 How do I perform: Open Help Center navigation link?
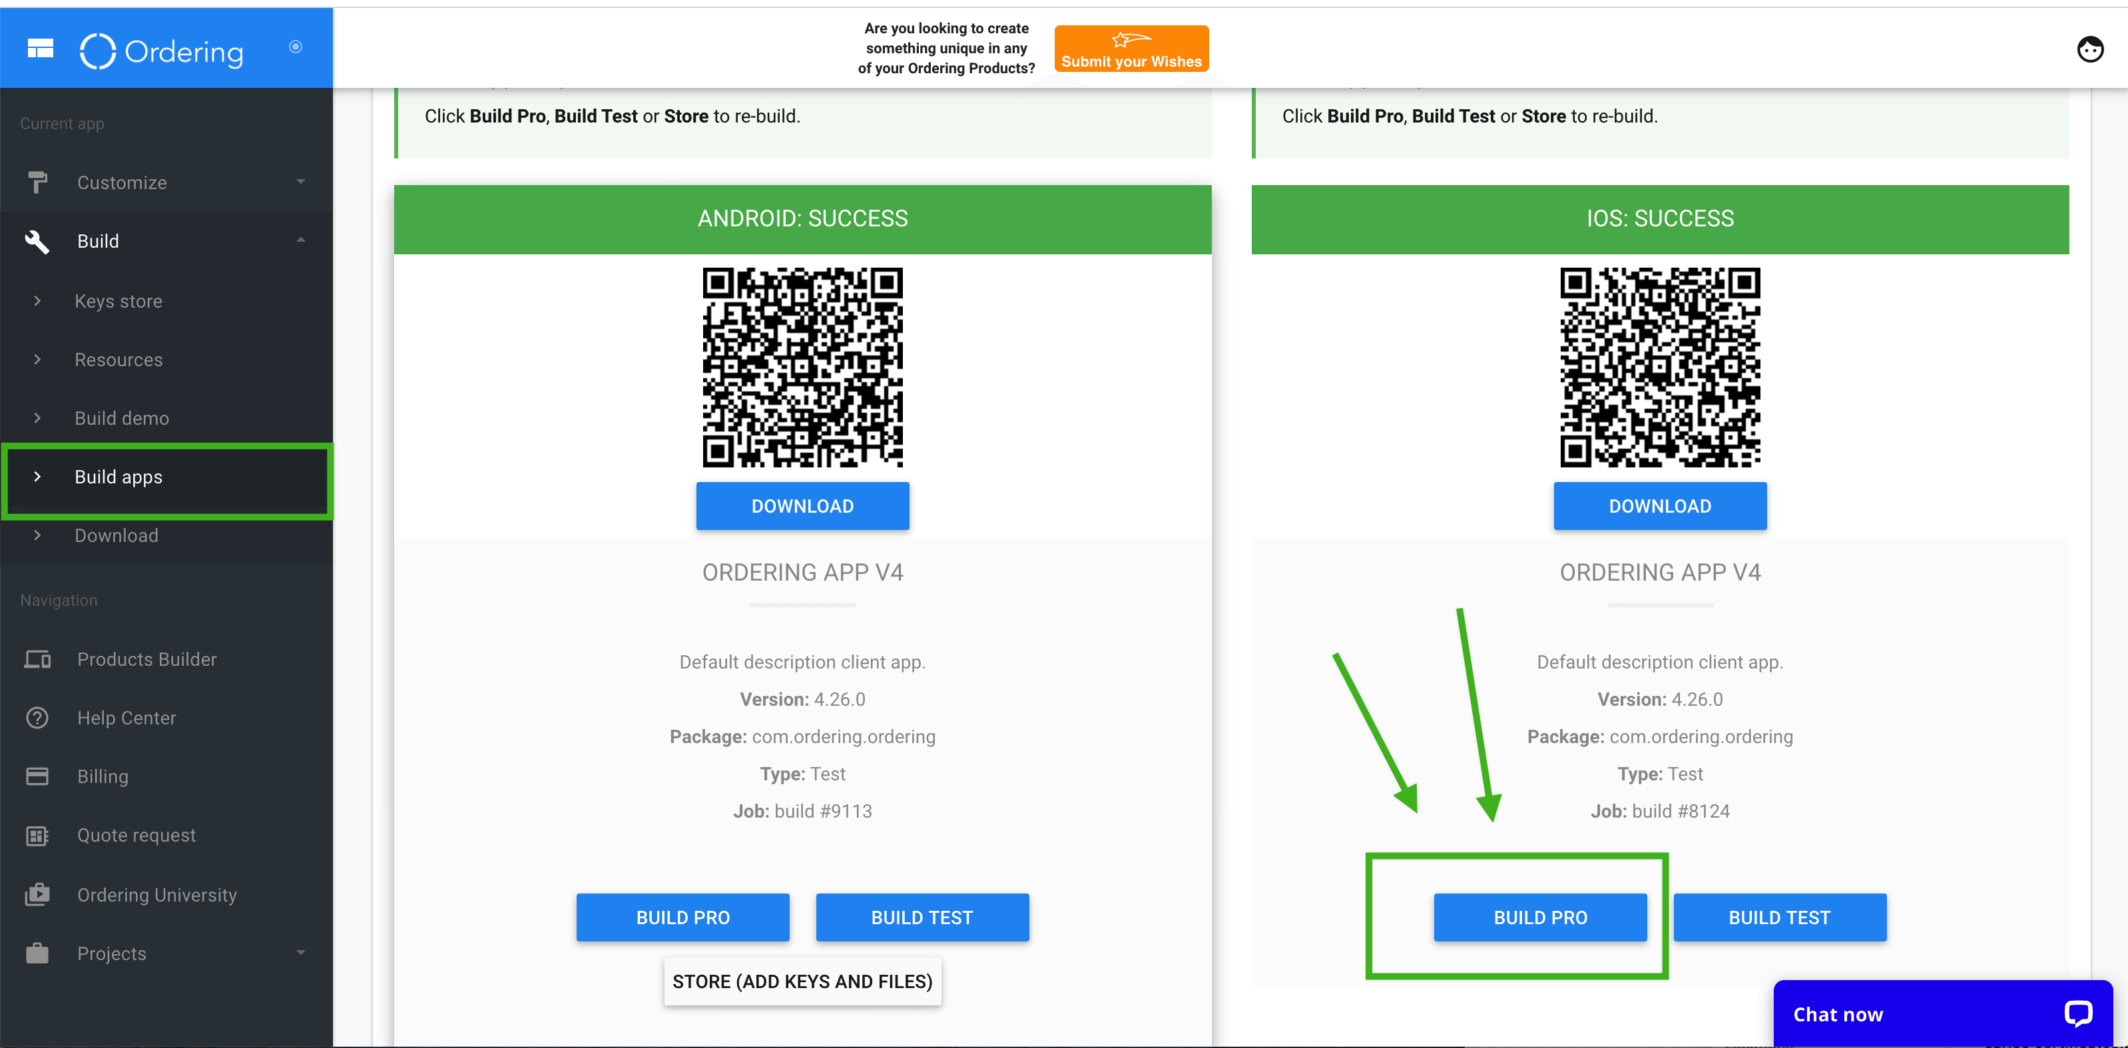click(127, 718)
